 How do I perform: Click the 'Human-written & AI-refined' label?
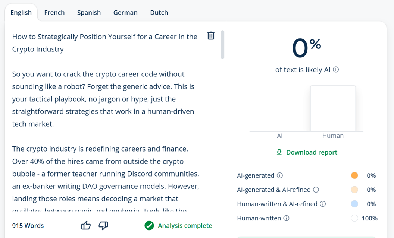click(277, 204)
